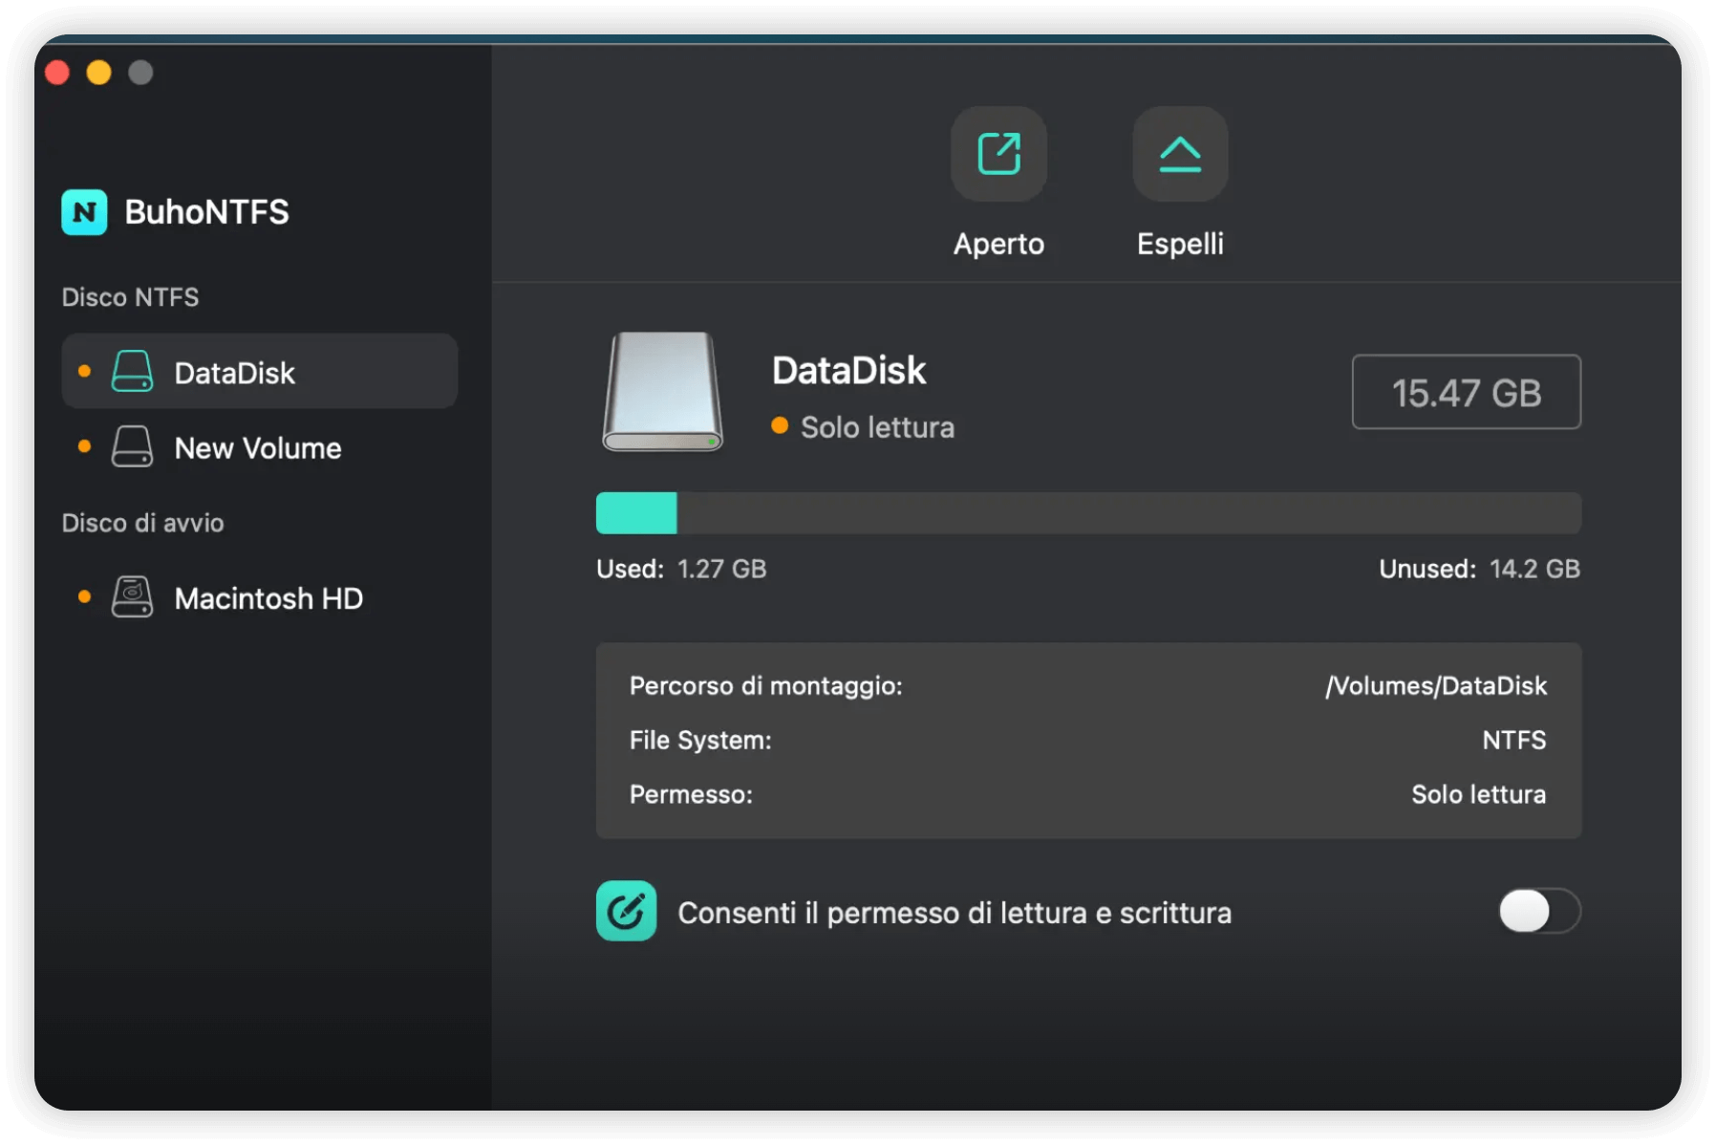Image resolution: width=1716 pixels, height=1145 pixels.
Task: Select DataDisk in the sidebar
Action: point(260,372)
